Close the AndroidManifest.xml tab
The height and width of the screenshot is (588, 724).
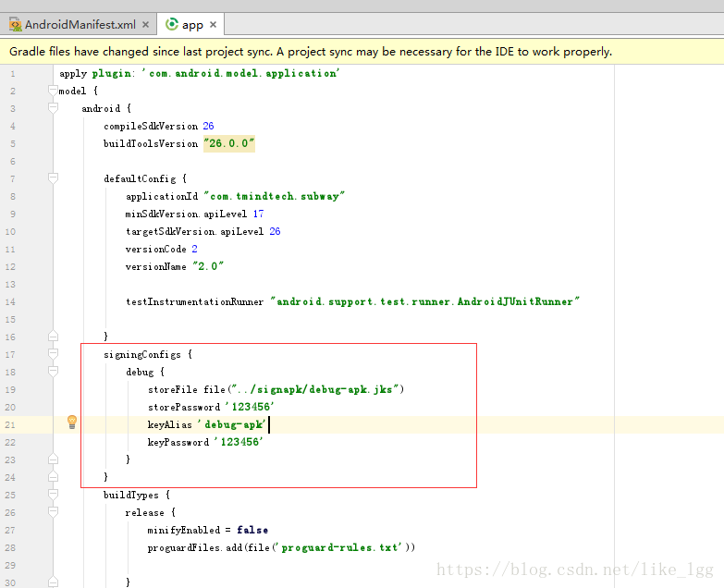coord(145,24)
